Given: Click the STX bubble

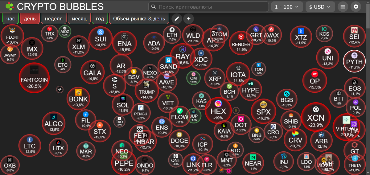Looking at the screenshot, I should pos(100,131).
